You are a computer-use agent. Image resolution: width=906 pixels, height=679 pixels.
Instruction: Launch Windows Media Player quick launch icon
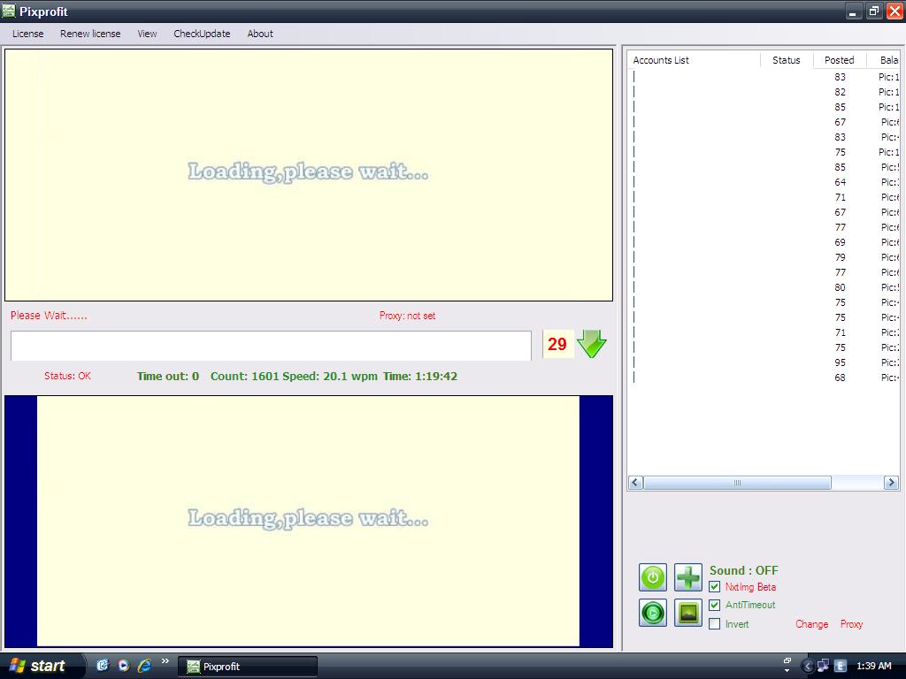tap(124, 665)
